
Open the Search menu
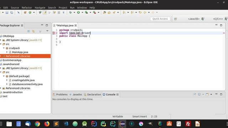52,8
